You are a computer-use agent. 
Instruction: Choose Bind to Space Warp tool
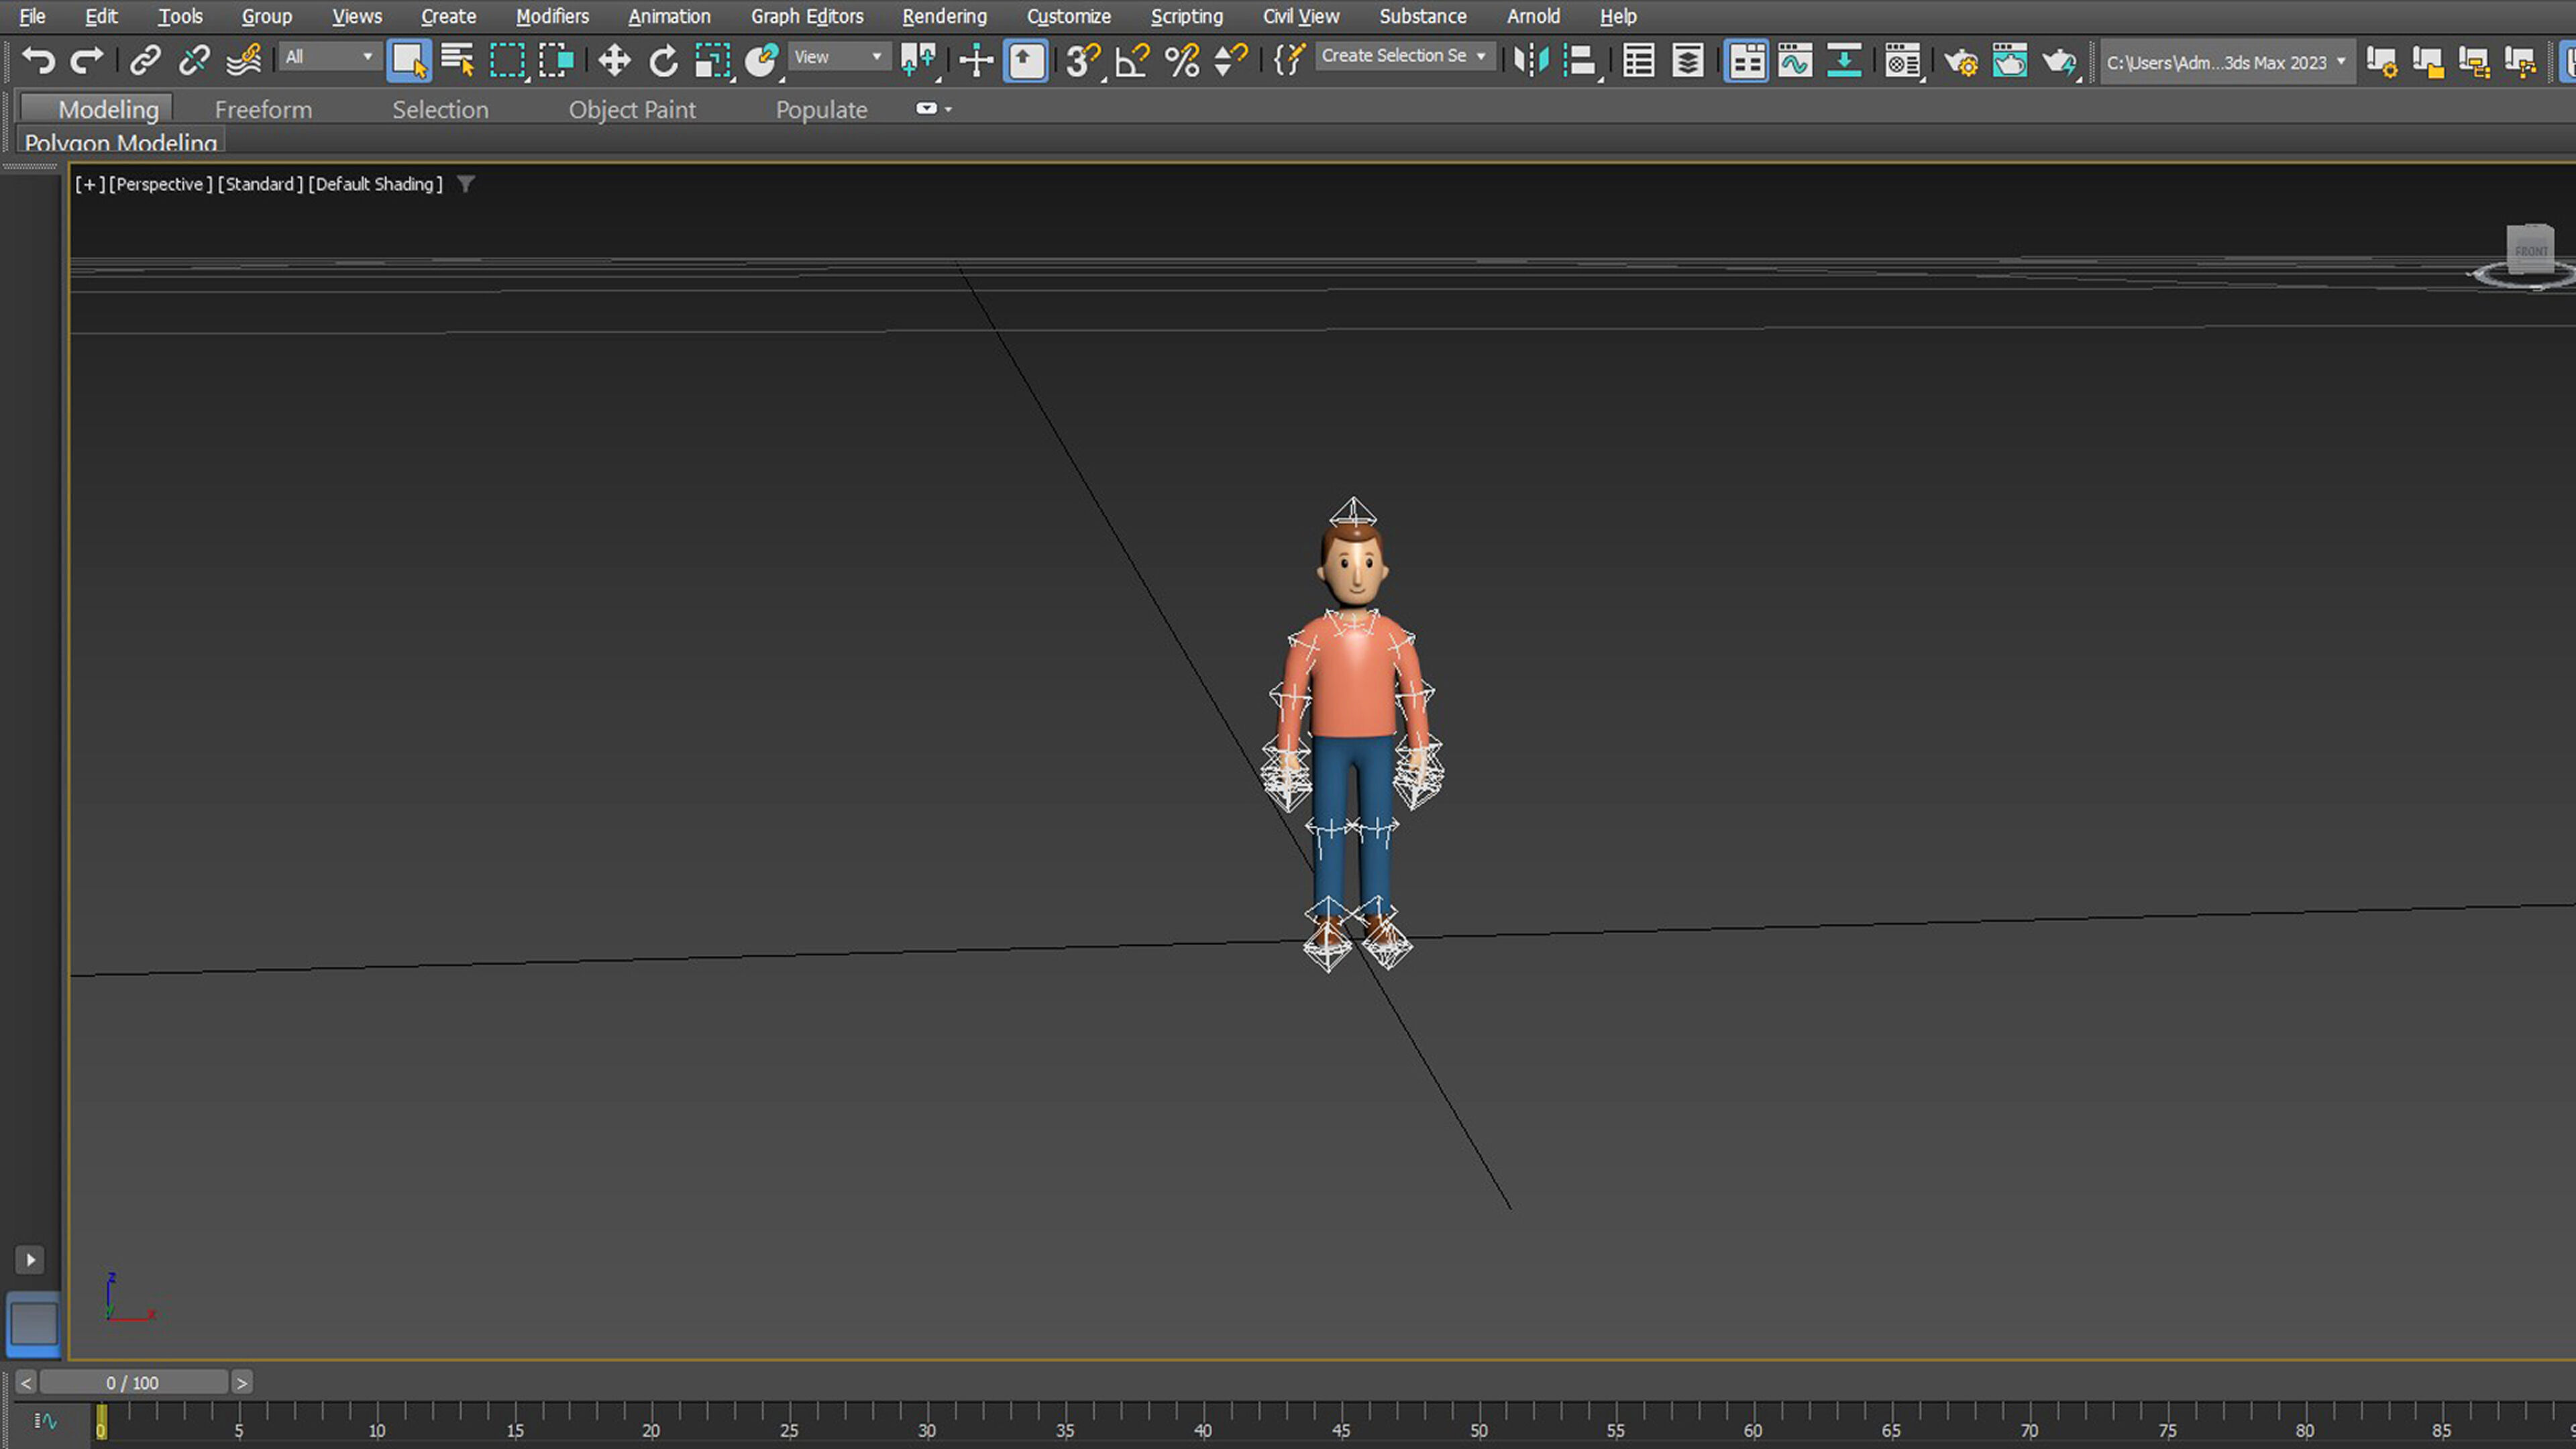(243, 61)
